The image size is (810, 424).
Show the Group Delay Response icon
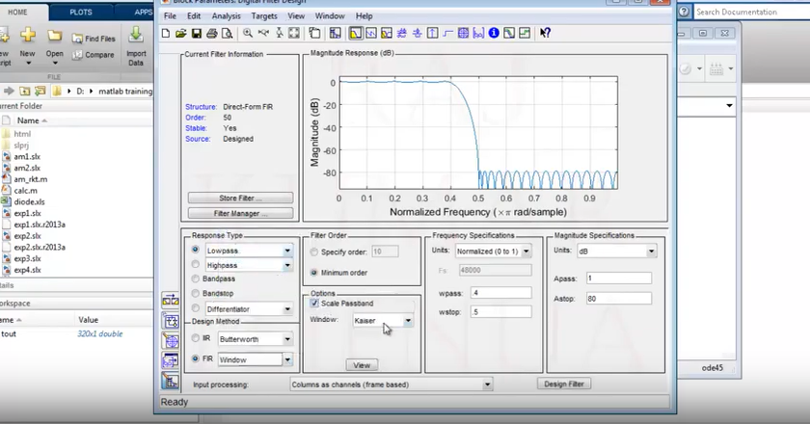[402, 34]
